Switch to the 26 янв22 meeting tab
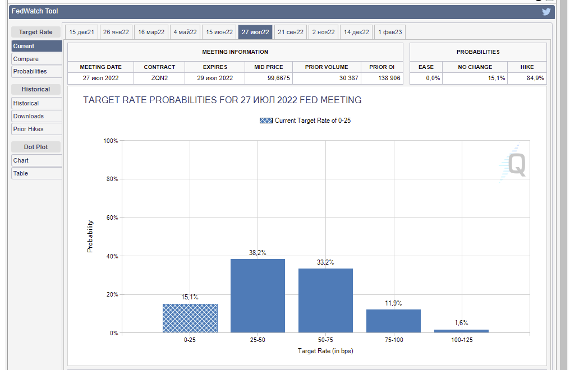The height and width of the screenshot is (370, 570). (116, 33)
